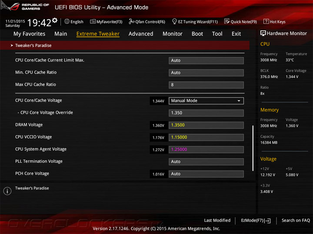The width and height of the screenshot is (313, 234).
Task: Click the EzMode exit arrow icon
Action: [x=268, y=221]
